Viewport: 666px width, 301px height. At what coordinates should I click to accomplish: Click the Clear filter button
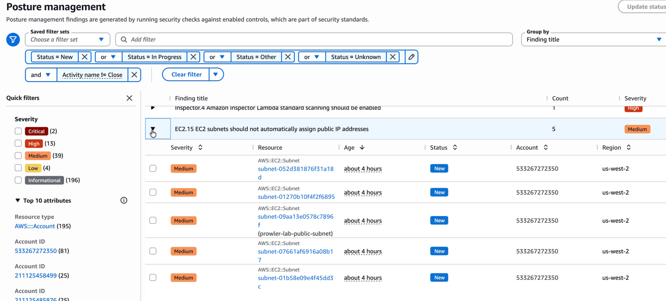[x=186, y=75]
